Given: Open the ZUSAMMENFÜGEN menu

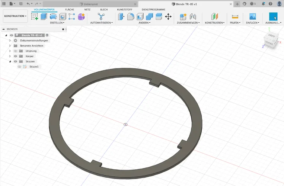Looking at the screenshot, I should point(188,23).
